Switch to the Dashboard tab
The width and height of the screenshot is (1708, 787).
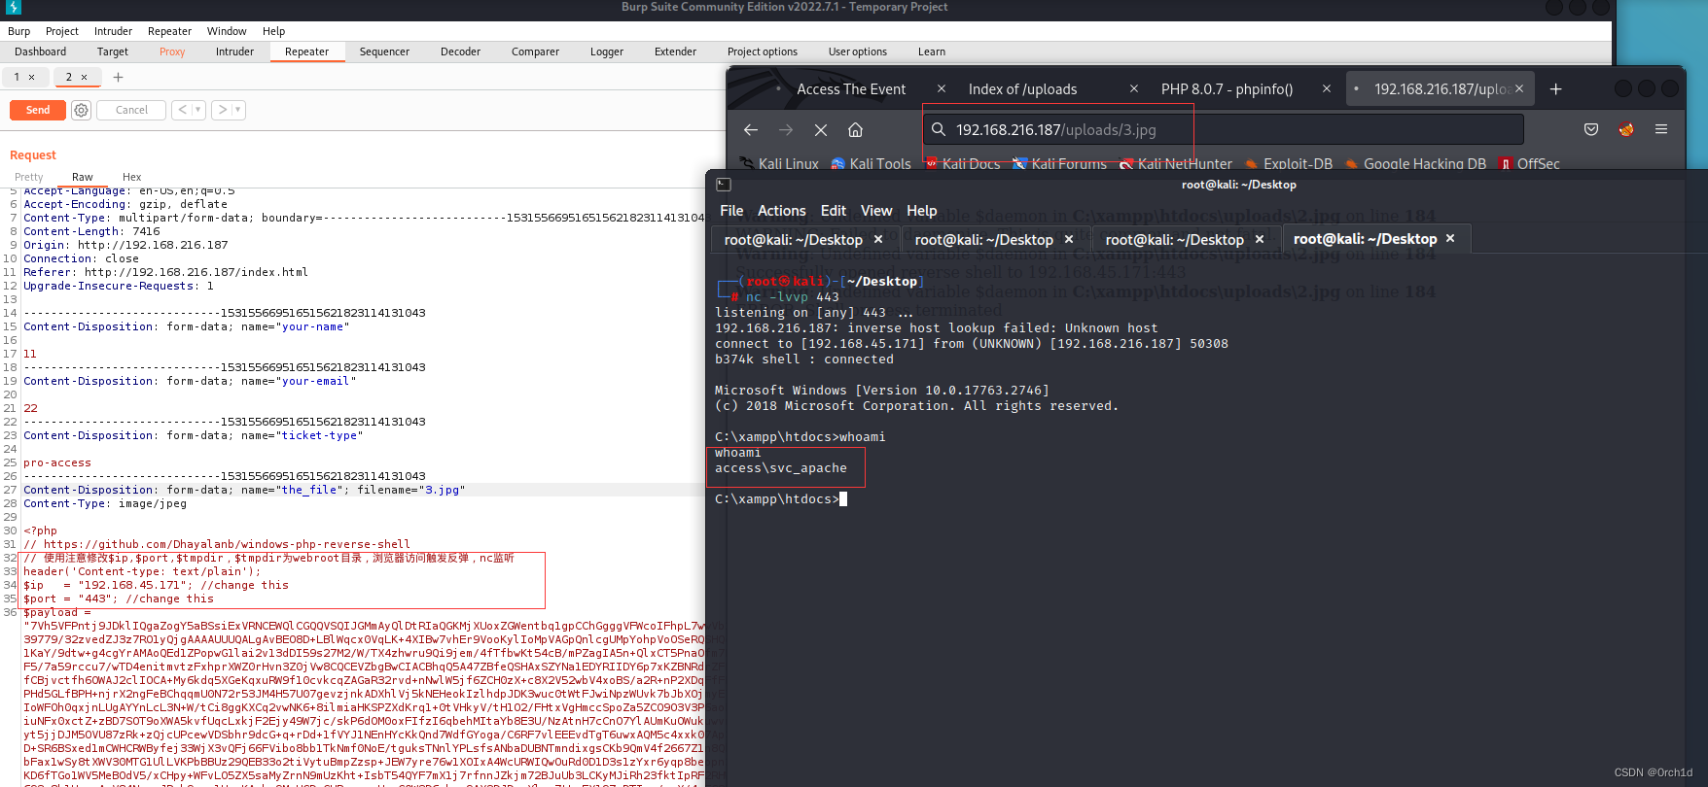pos(41,51)
